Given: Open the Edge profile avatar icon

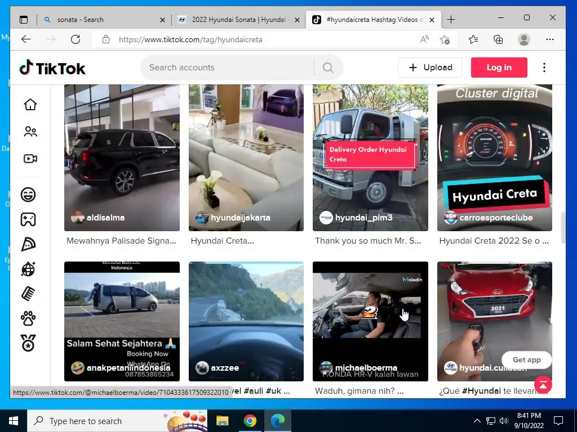Looking at the screenshot, I should [523, 39].
